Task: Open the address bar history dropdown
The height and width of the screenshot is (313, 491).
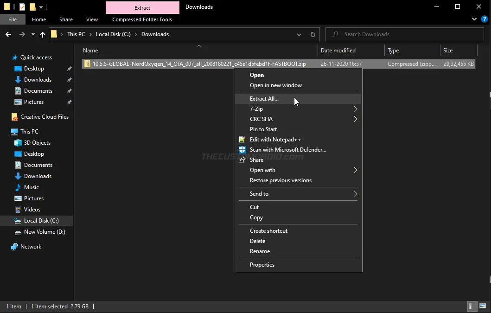Action: 299,34
